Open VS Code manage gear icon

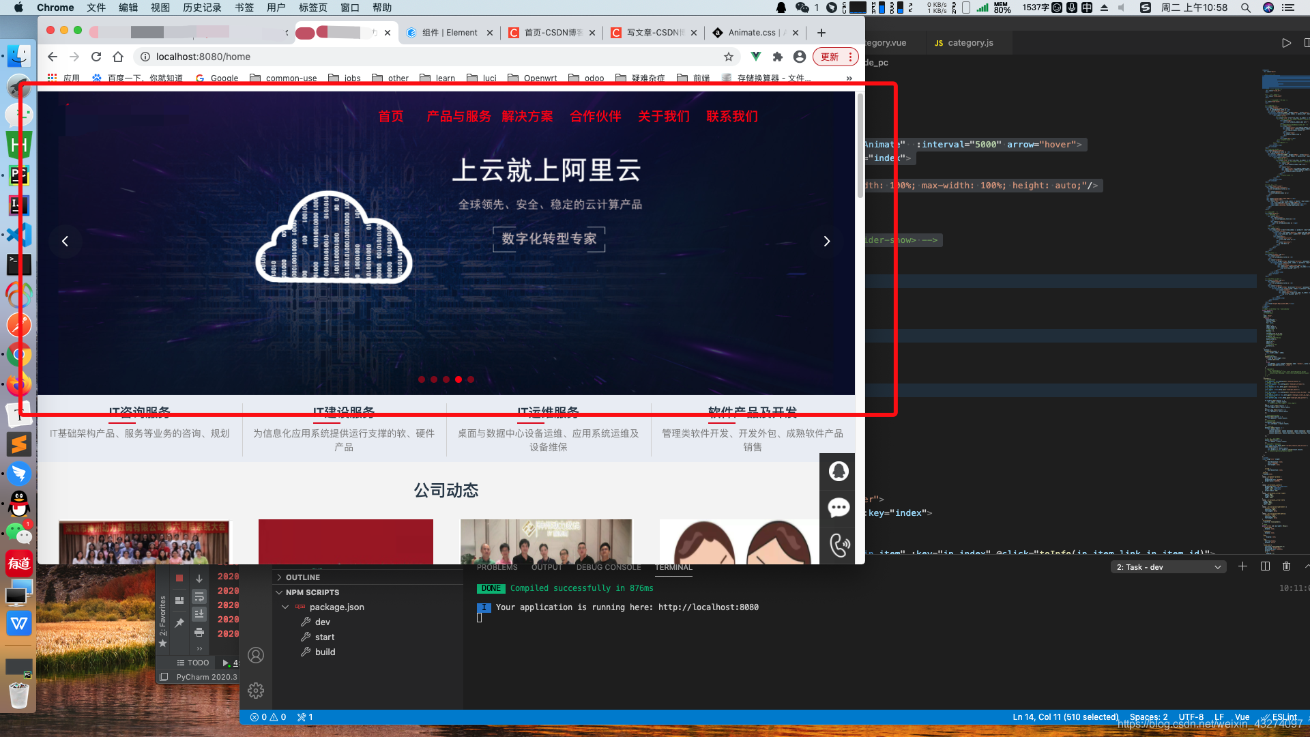coord(256,691)
